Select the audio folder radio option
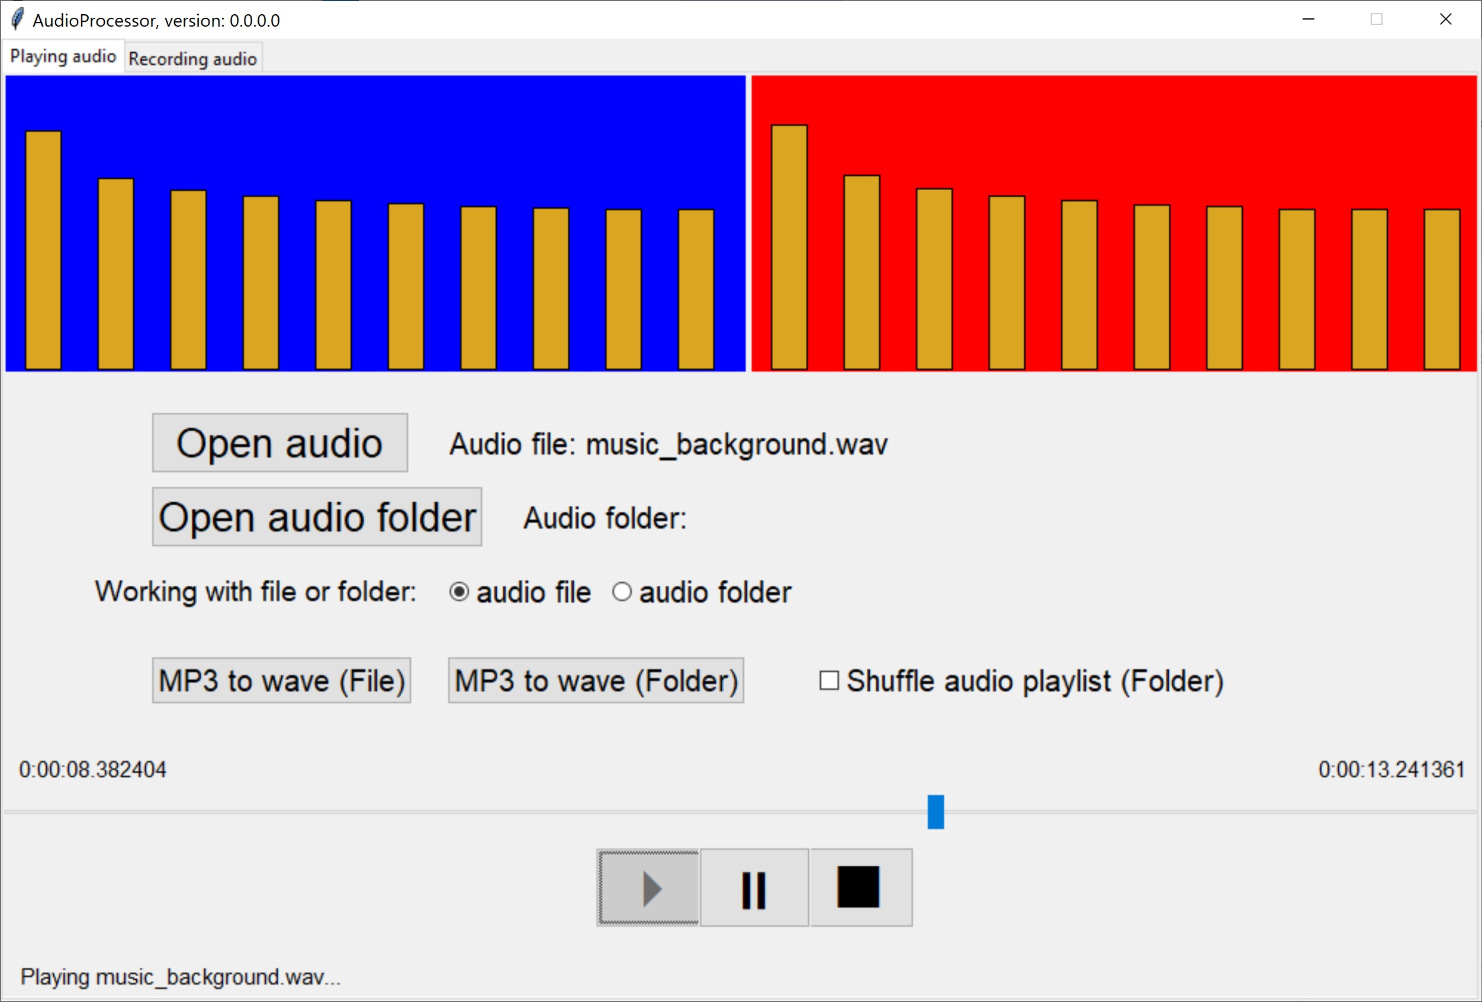This screenshot has width=1482, height=1002. point(622,592)
